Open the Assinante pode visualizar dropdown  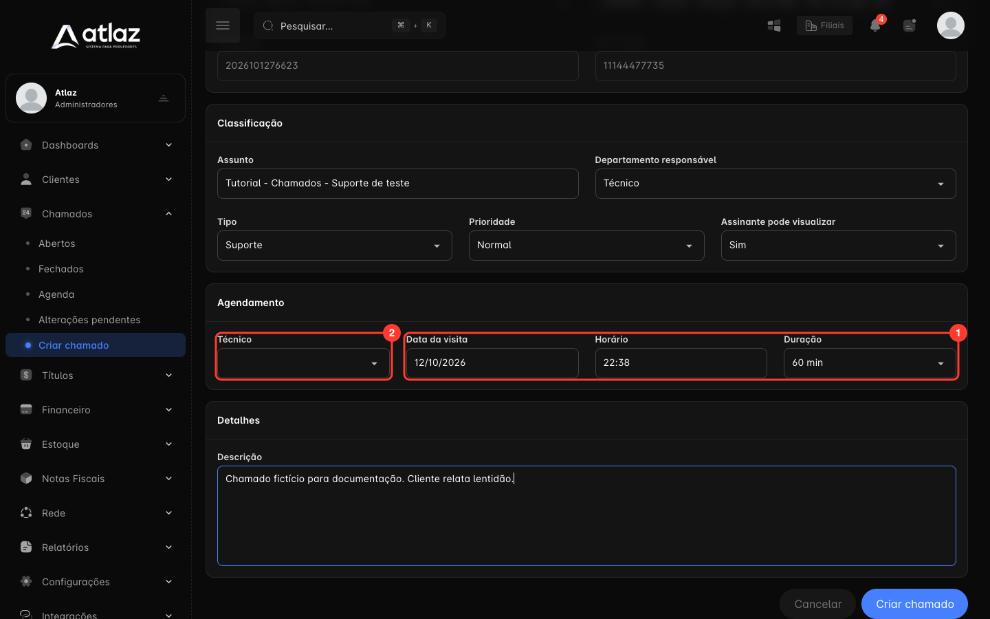pos(839,246)
